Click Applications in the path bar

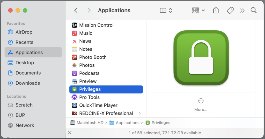(x=124, y=123)
